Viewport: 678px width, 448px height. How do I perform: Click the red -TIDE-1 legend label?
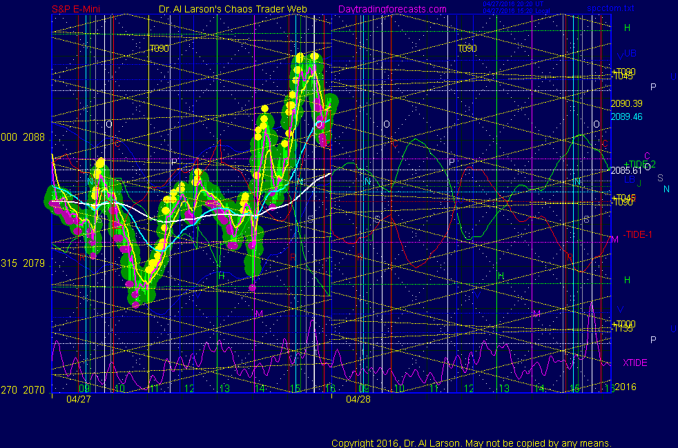pos(638,234)
